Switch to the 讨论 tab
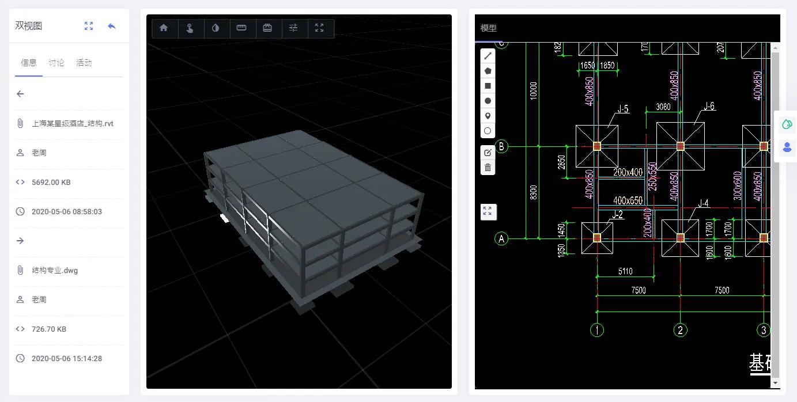 56,63
